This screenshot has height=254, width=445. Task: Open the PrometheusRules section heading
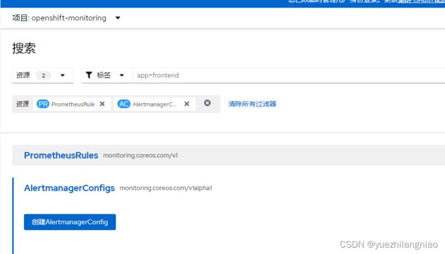pos(61,155)
